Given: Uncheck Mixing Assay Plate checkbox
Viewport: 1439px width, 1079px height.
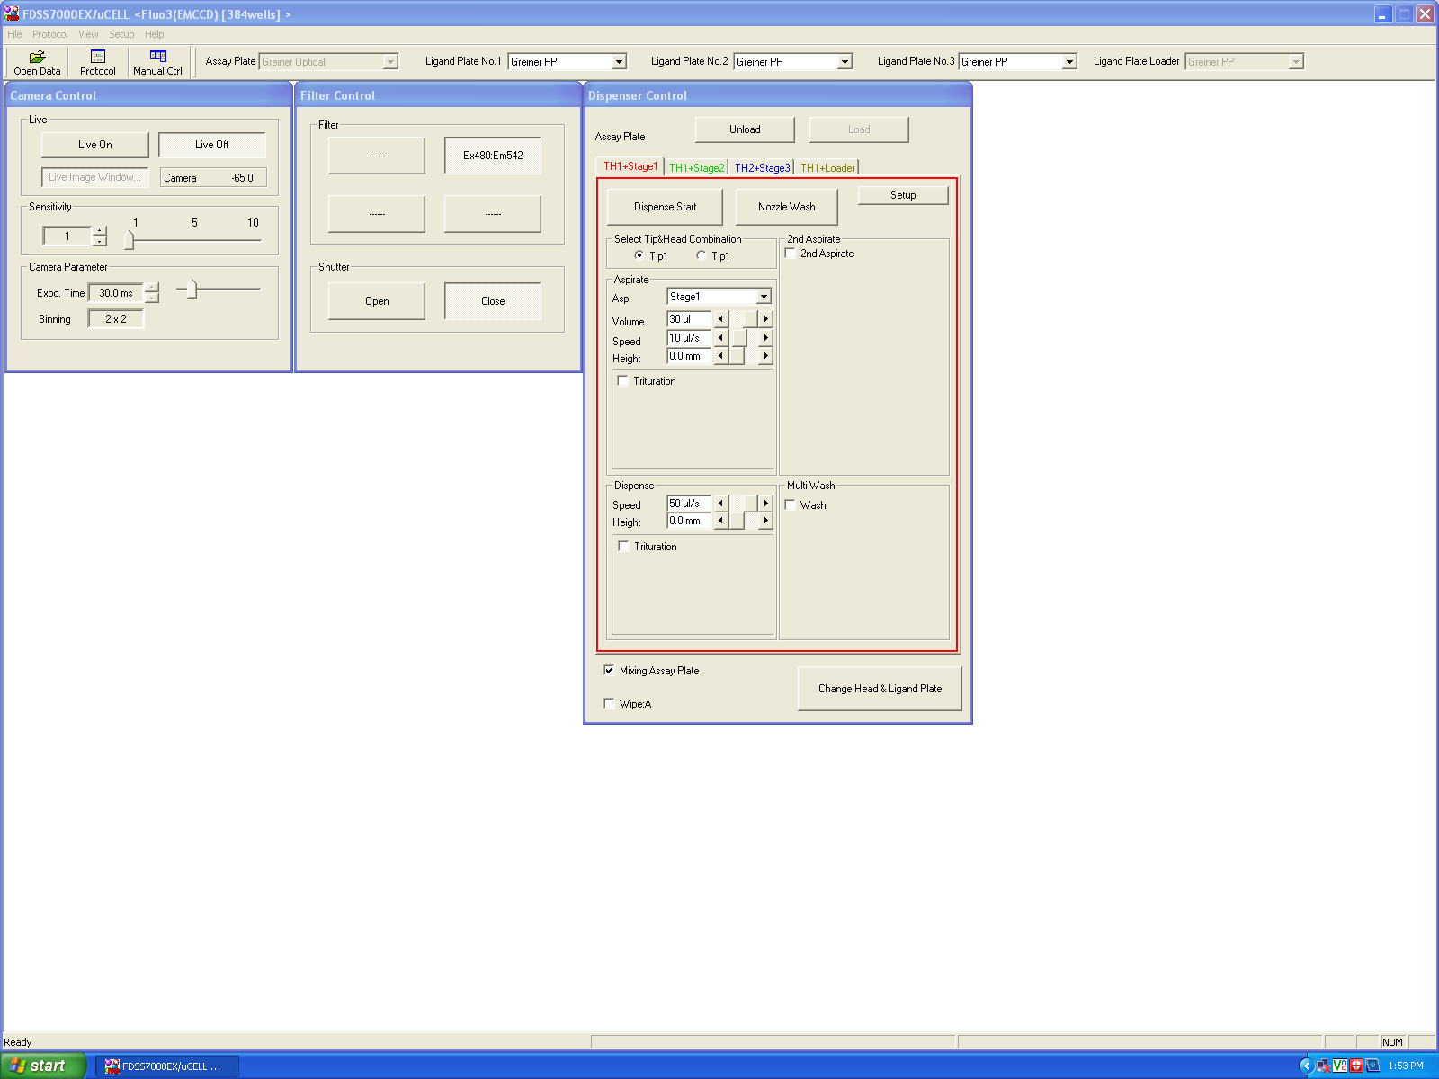Looking at the screenshot, I should pyautogui.click(x=609, y=671).
